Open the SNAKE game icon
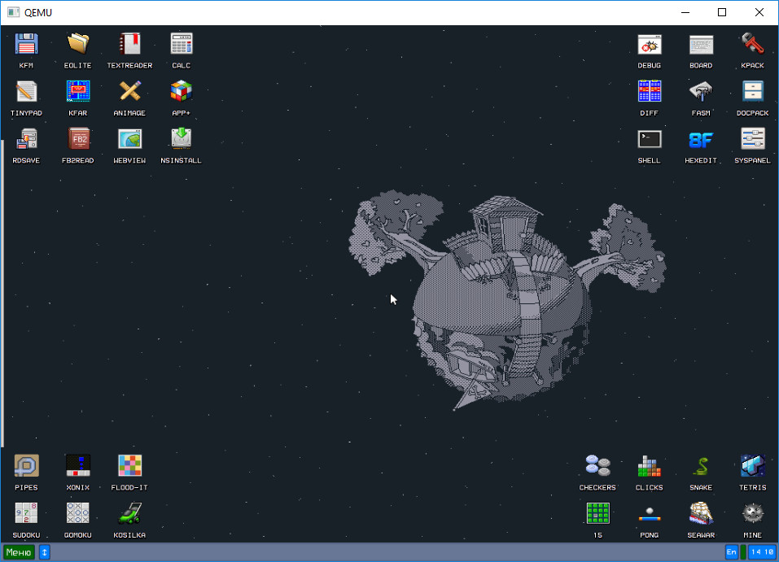The image size is (779, 562). coord(701,466)
